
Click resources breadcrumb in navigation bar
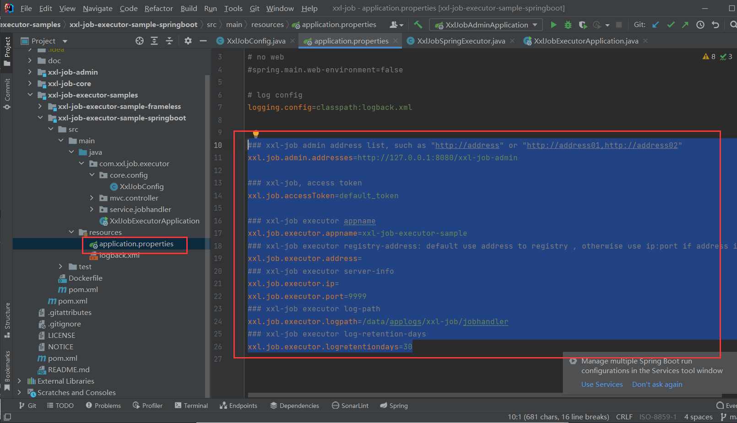coord(267,24)
